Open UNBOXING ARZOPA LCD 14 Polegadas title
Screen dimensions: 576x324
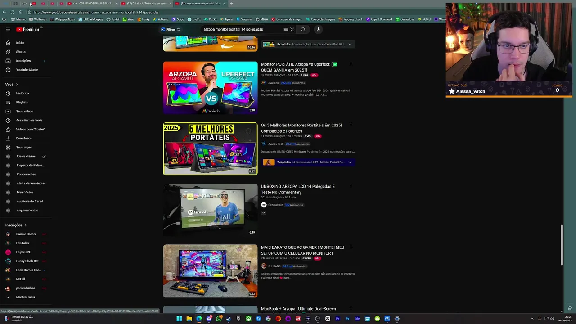298,189
